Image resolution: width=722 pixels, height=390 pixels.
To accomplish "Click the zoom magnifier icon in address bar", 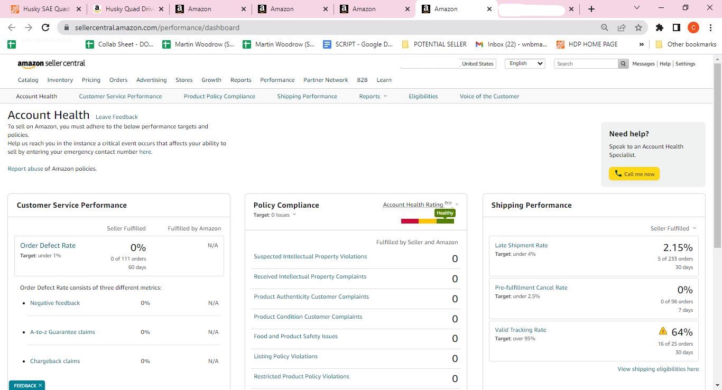I will click(x=605, y=27).
